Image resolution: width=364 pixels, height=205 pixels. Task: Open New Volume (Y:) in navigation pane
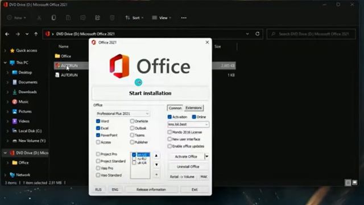[32, 141]
